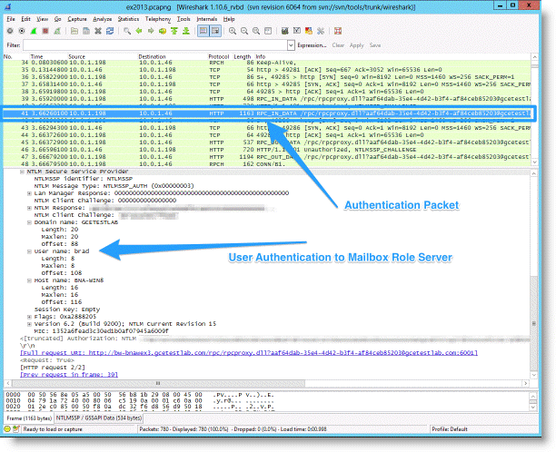The image size is (556, 452).
Task: Collapse the NTLM Secure Service Provider node
Action: tap(22, 172)
